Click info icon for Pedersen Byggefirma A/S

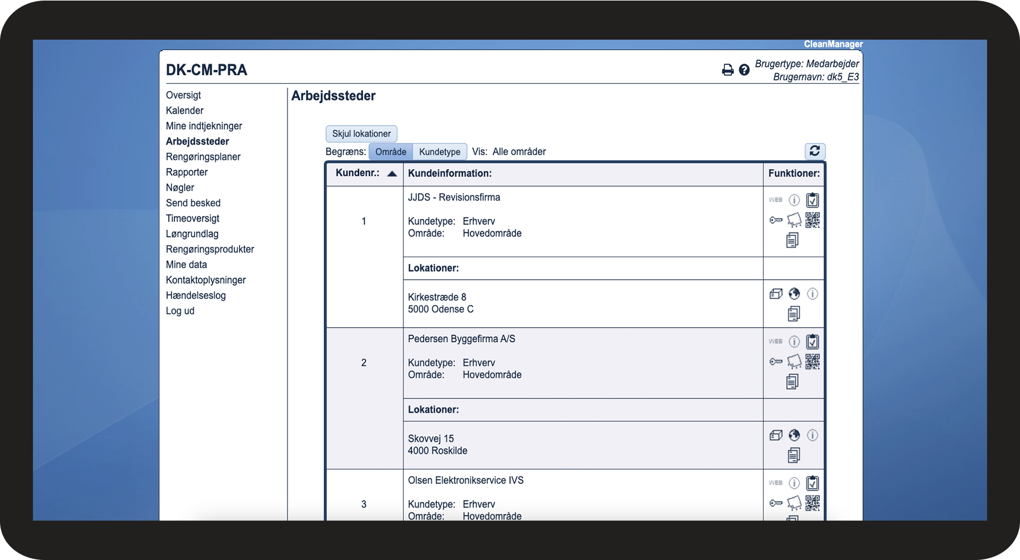(x=794, y=341)
